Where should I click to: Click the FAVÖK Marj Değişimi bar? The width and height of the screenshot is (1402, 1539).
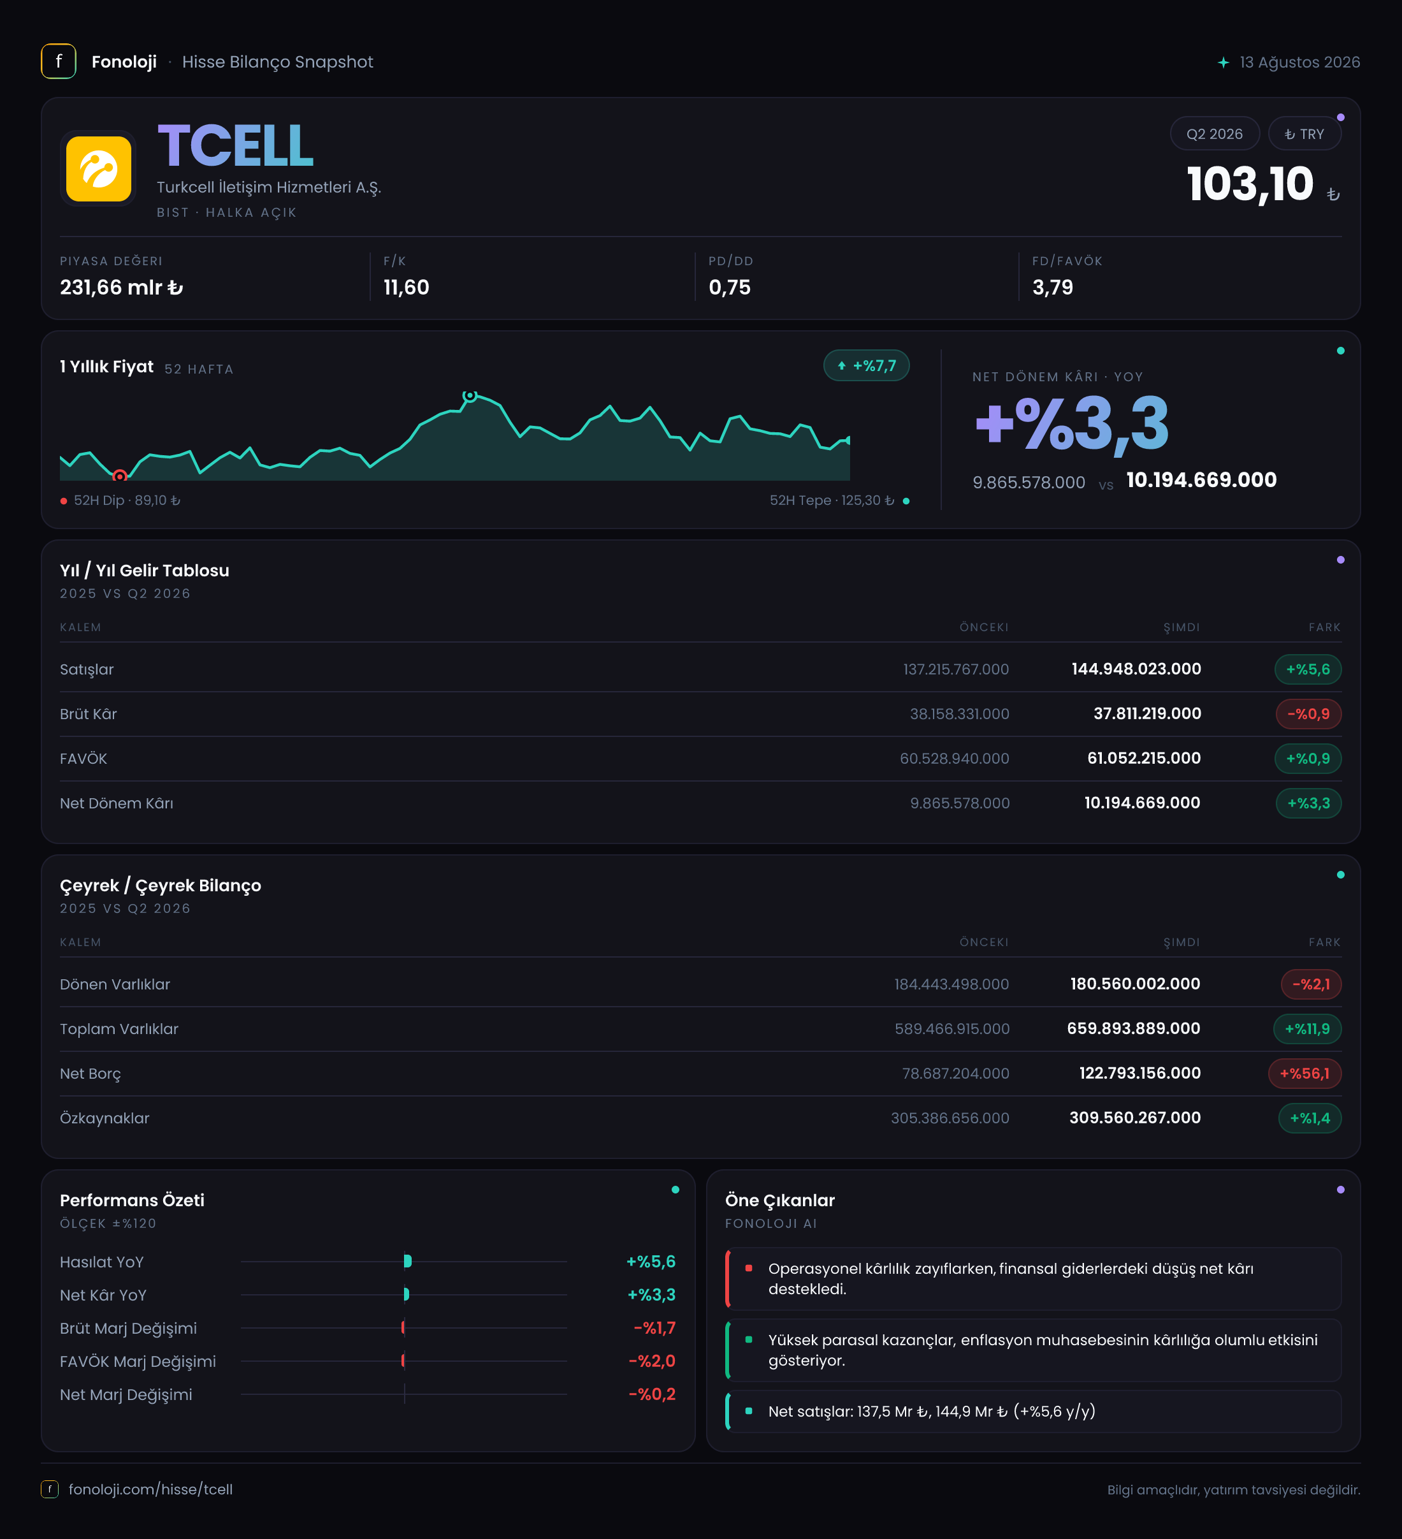[x=404, y=1361]
